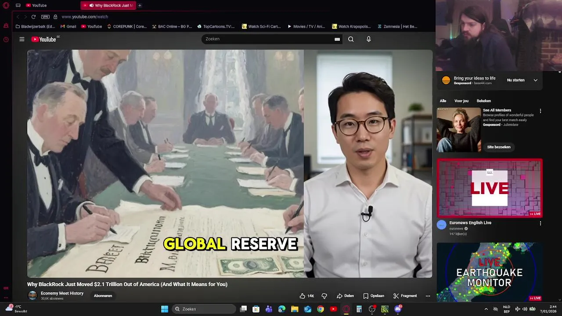This screenshot has width=562, height=316.
Task: Open the Gmail bookmark
Action: (x=68, y=26)
